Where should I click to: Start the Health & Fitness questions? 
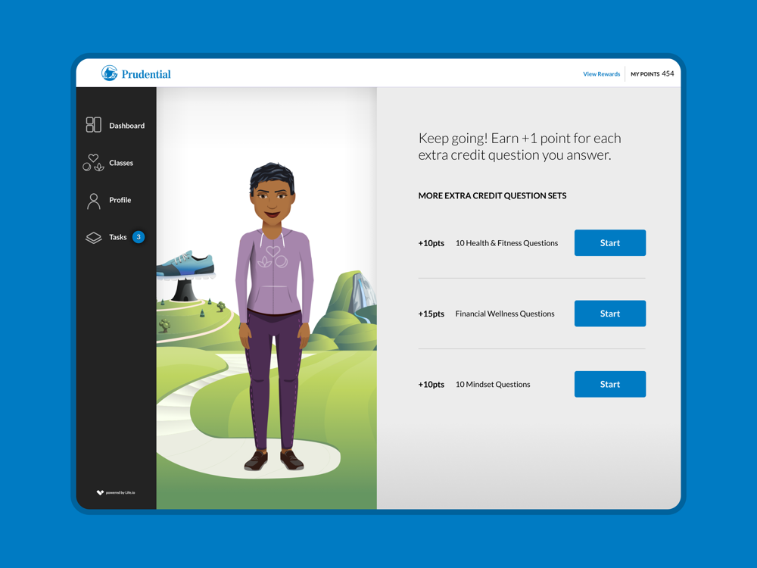pyautogui.click(x=609, y=243)
